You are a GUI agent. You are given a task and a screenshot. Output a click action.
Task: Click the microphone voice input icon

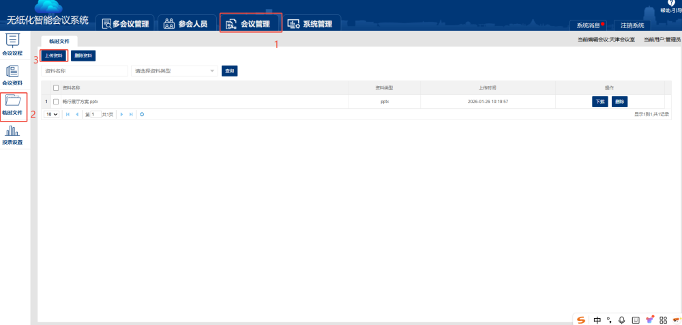click(621, 320)
